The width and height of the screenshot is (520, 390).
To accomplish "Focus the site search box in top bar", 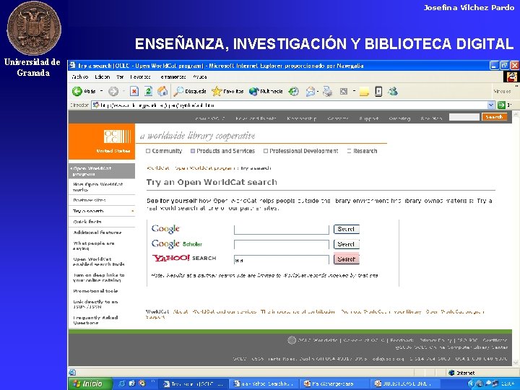I will tap(464, 117).
